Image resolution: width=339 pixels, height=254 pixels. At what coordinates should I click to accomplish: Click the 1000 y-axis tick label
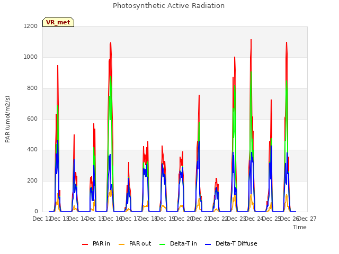(x=31, y=57)
